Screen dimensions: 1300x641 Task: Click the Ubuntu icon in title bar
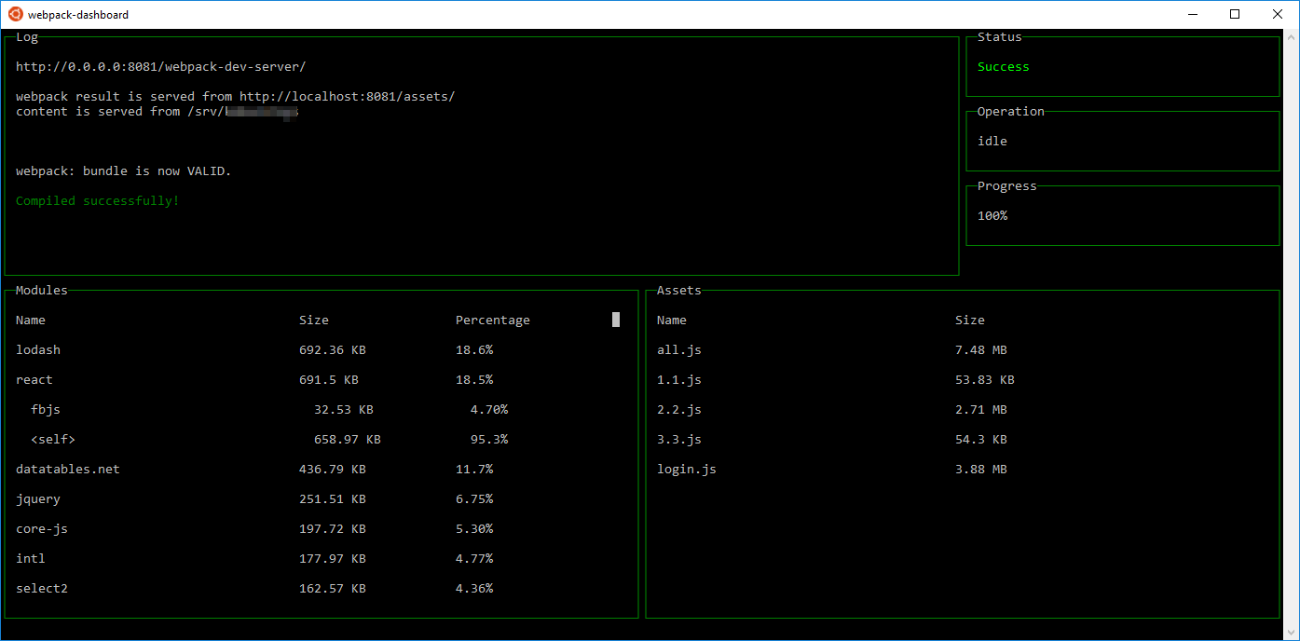point(15,14)
